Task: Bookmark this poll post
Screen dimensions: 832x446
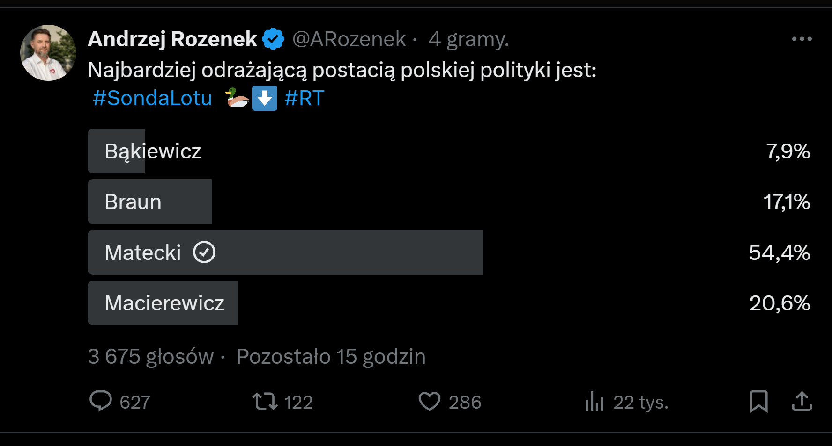Action: point(758,401)
